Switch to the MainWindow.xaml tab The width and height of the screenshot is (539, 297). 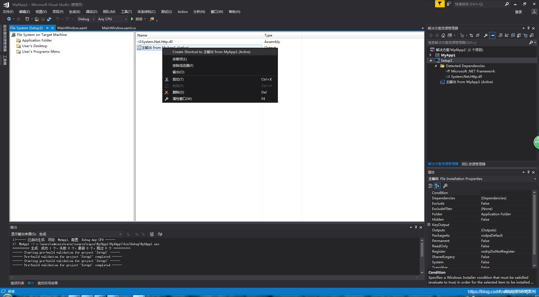72,28
